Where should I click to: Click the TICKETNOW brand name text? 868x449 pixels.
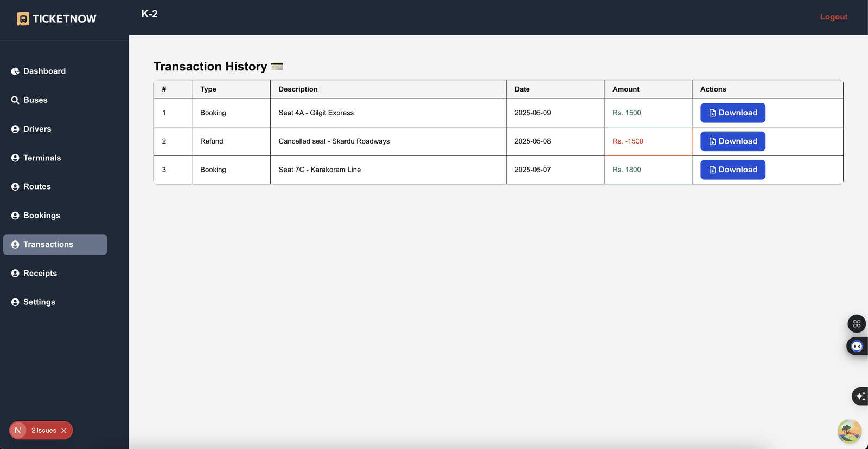[65, 19]
